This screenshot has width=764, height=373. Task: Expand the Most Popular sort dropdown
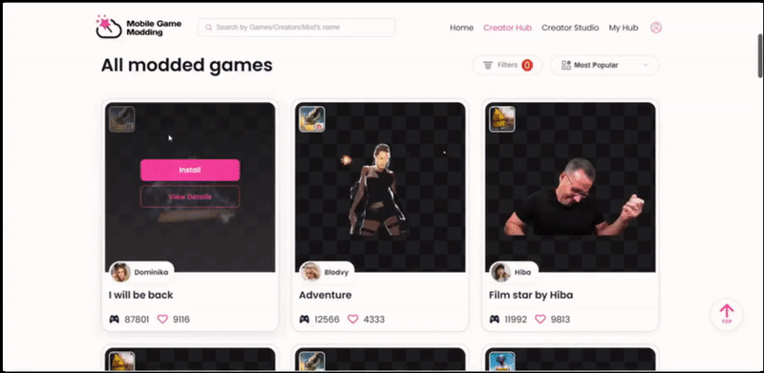pyautogui.click(x=605, y=65)
